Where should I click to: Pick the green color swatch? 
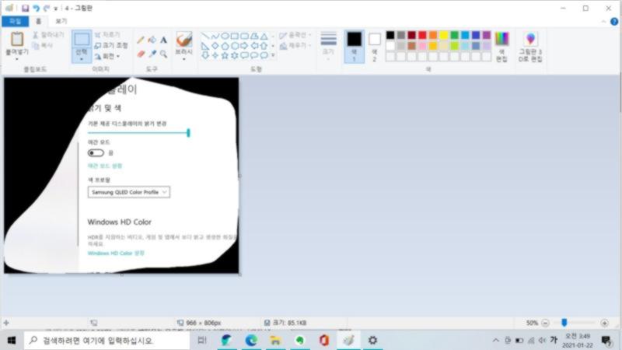[455, 35]
